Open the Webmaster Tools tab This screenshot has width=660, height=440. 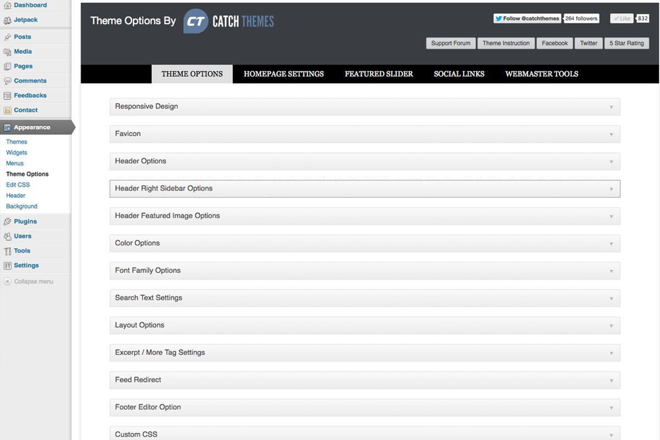coord(541,74)
